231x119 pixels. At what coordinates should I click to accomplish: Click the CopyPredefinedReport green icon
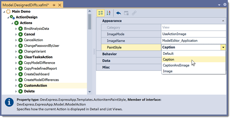(x=21, y=69)
